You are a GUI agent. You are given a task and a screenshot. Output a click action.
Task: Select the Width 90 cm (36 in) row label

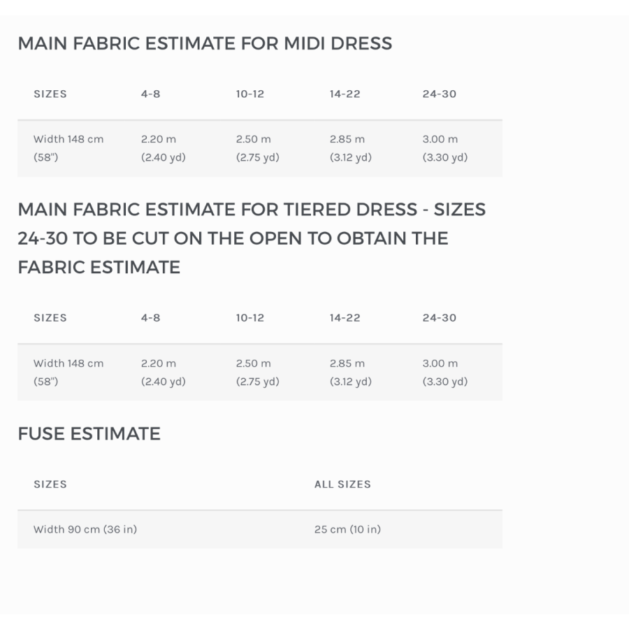click(85, 530)
